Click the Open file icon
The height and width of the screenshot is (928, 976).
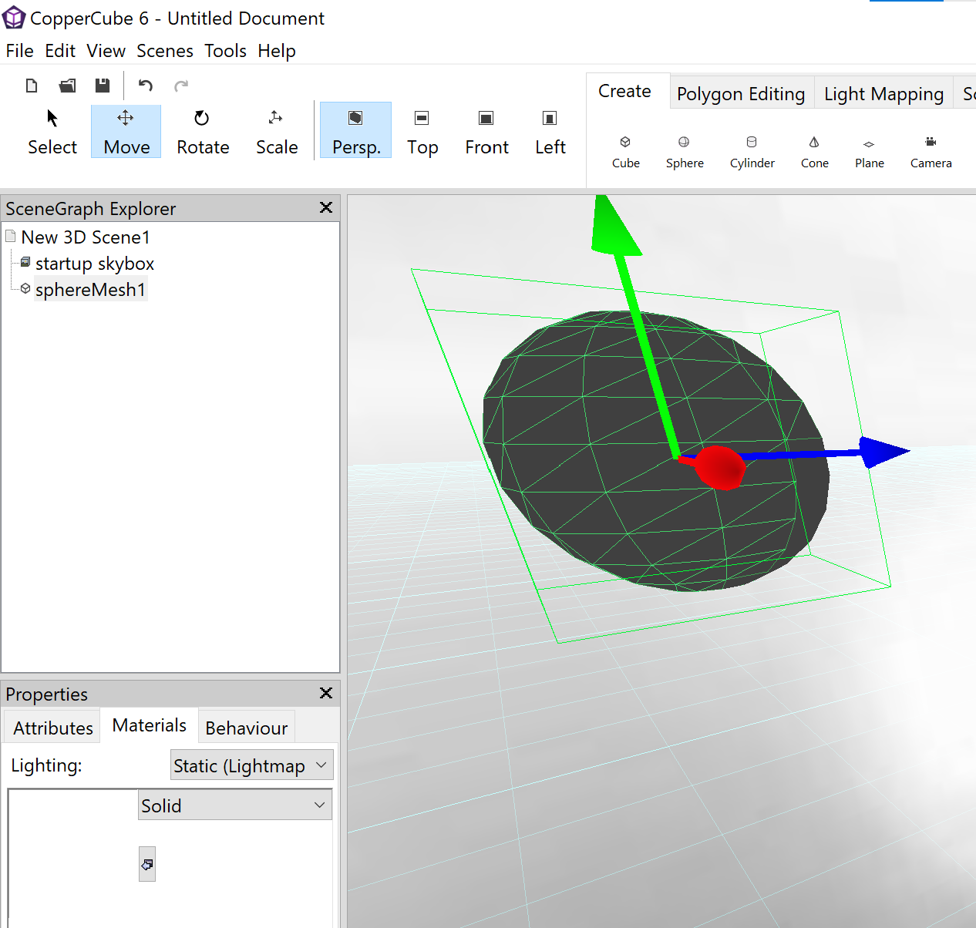pyautogui.click(x=68, y=86)
